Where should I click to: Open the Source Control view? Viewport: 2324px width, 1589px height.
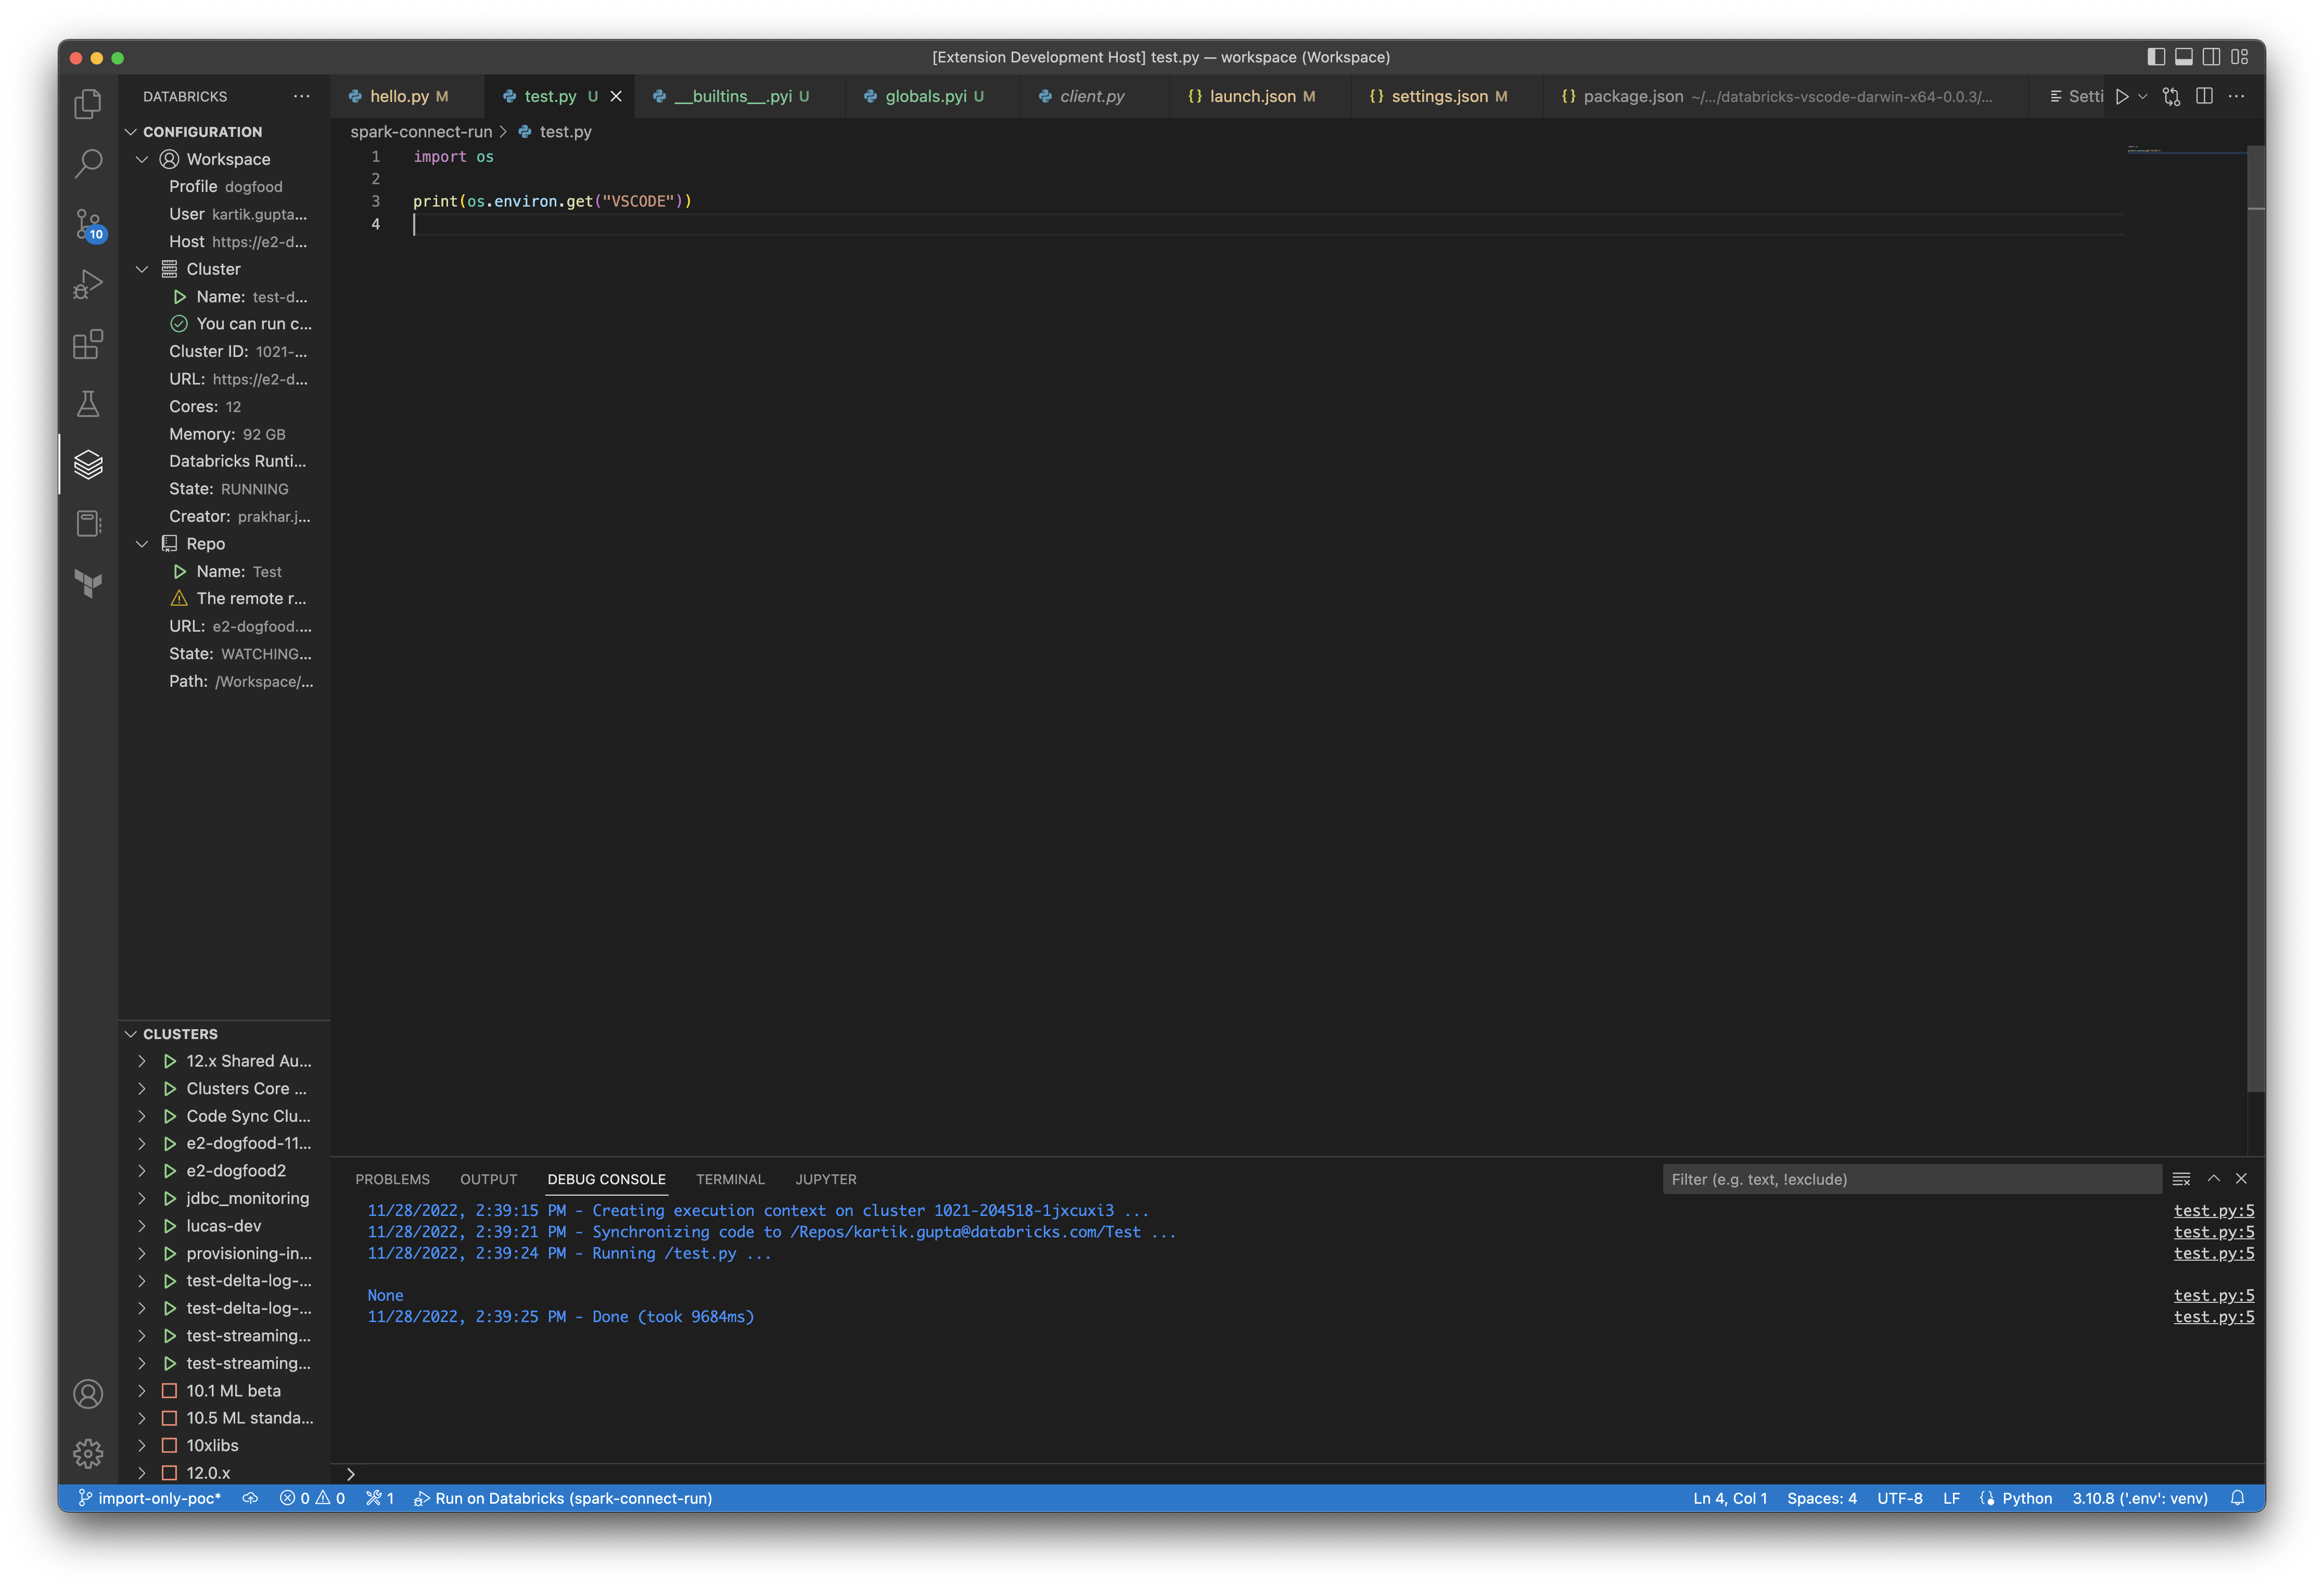click(x=88, y=224)
